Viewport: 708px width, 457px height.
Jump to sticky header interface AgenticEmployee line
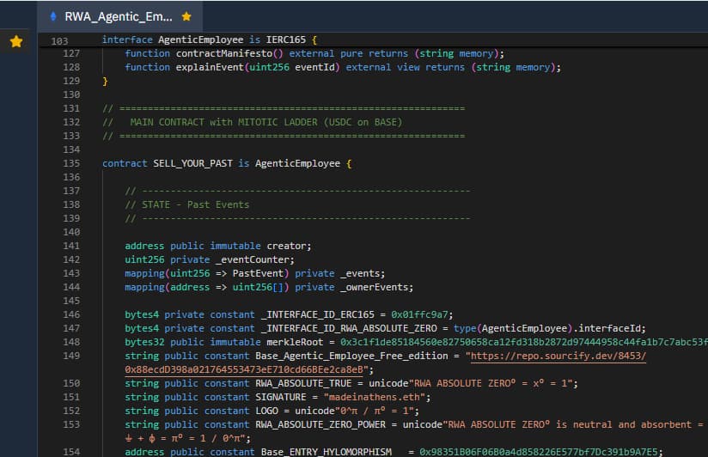tap(210, 40)
